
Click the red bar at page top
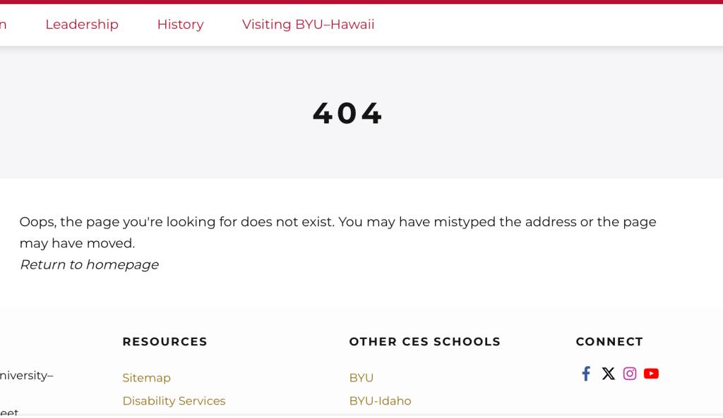click(361, 2)
